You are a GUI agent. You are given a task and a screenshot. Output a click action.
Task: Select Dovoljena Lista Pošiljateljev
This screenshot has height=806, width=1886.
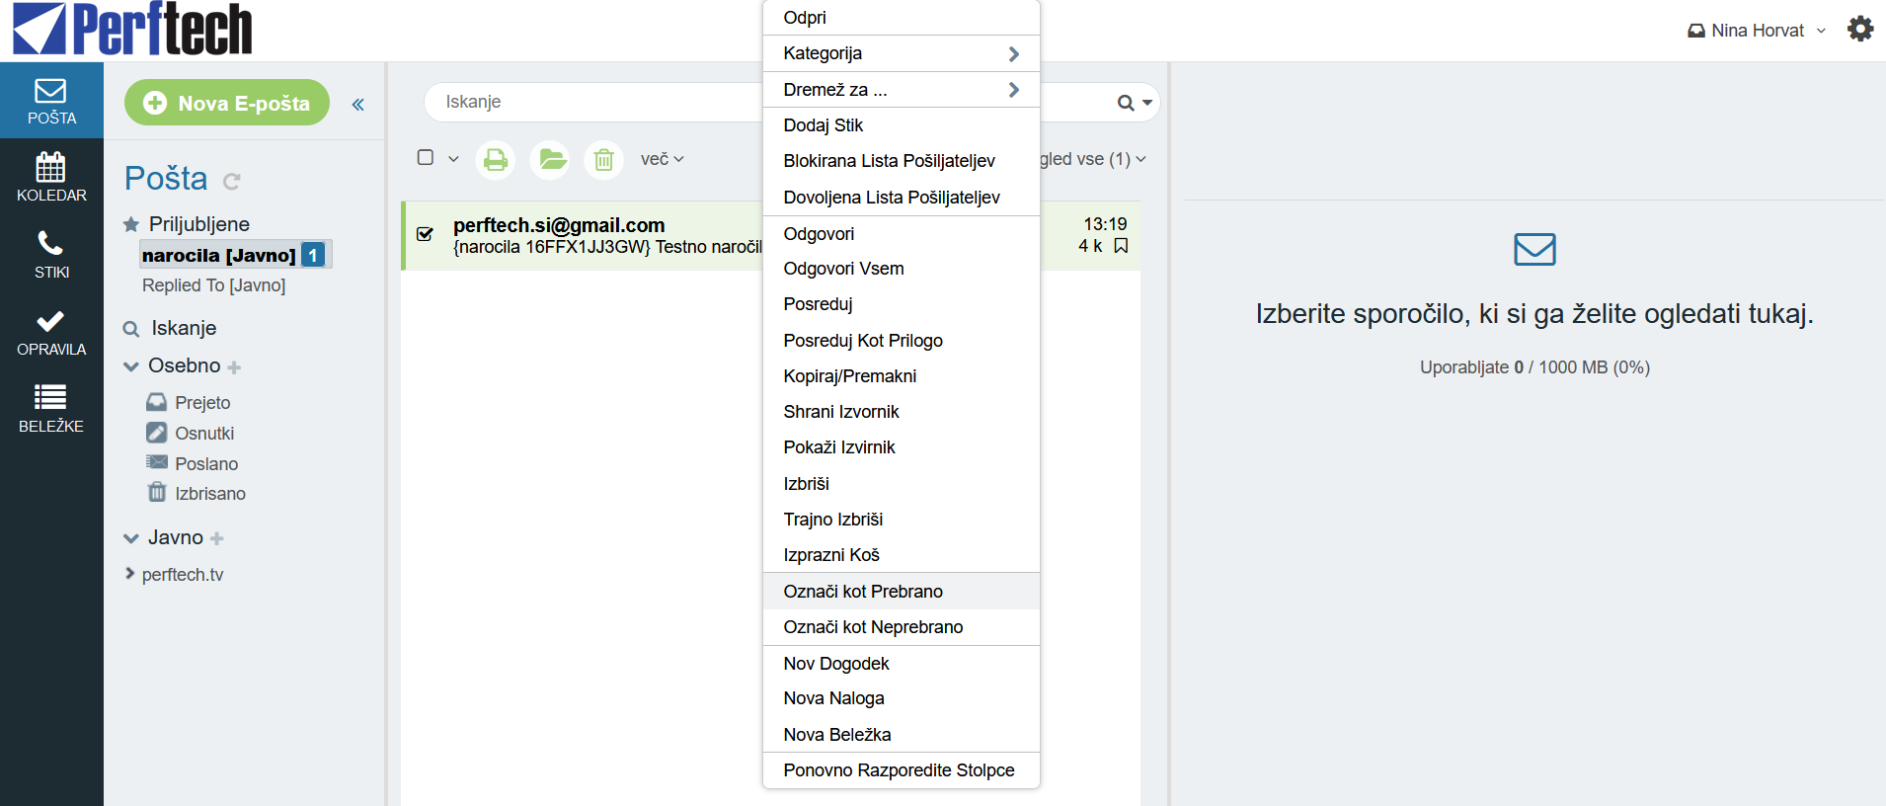coord(902,198)
